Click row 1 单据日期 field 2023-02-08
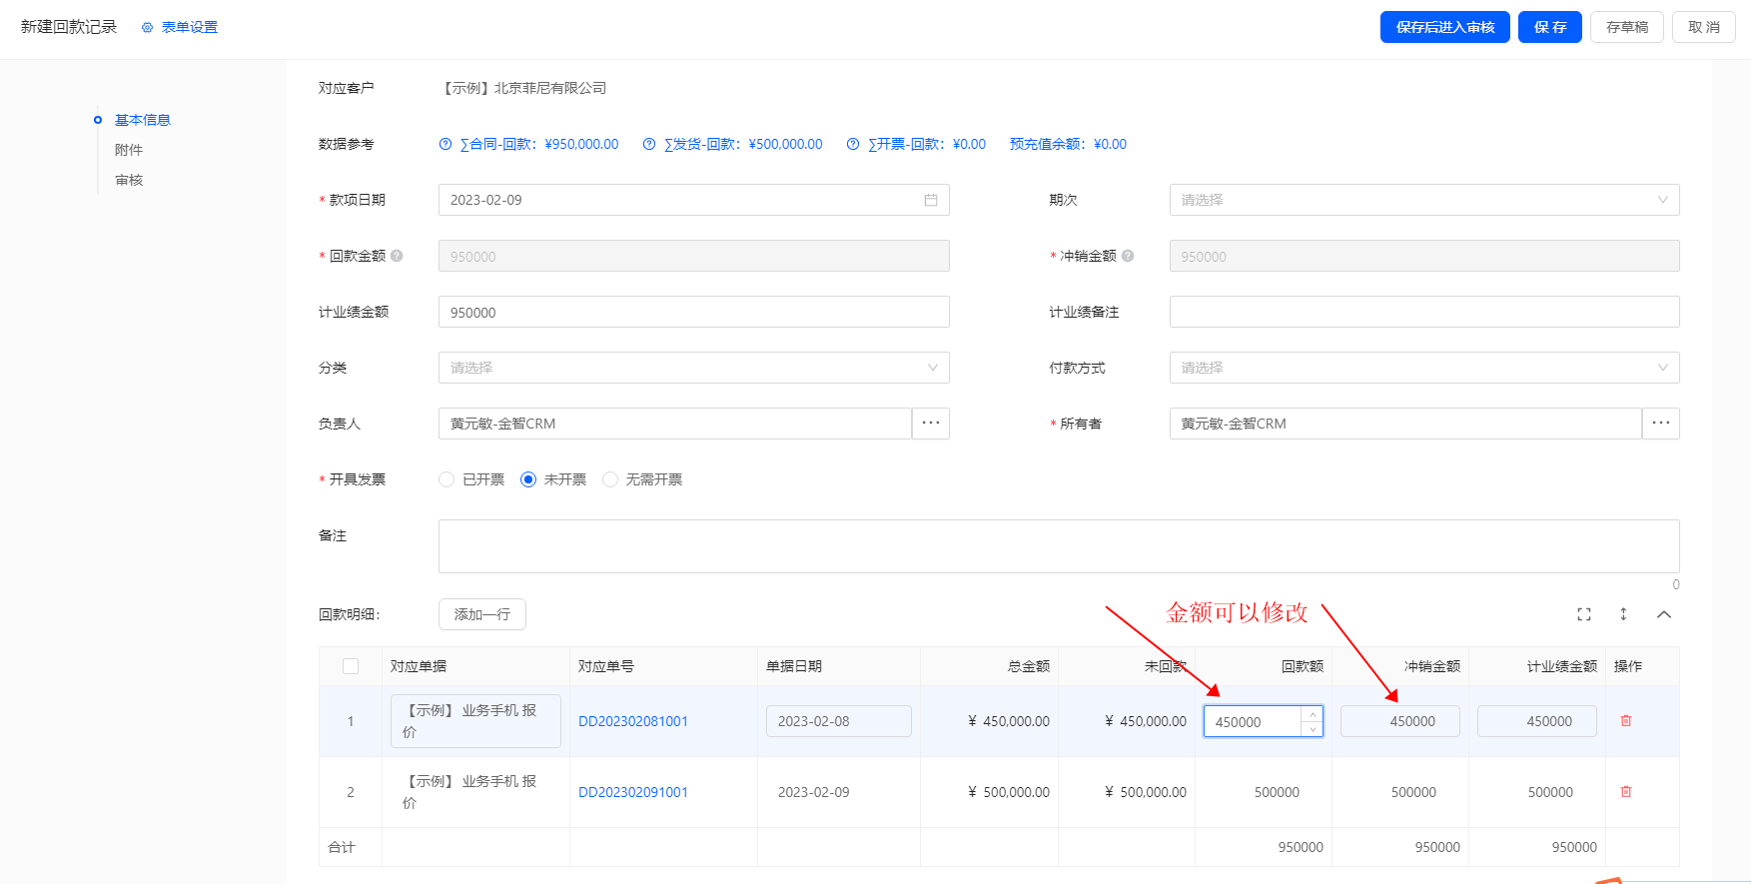The image size is (1751, 884). (x=839, y=721)
